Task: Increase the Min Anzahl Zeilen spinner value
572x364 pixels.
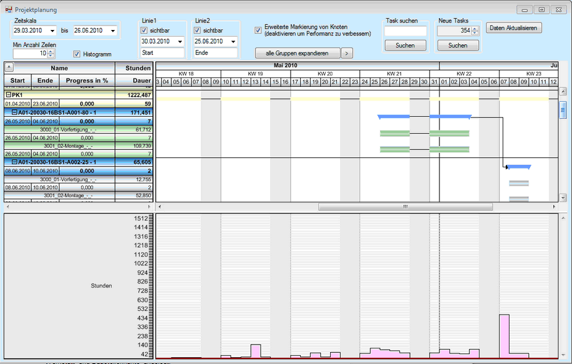Action: [x=51, y=51]
